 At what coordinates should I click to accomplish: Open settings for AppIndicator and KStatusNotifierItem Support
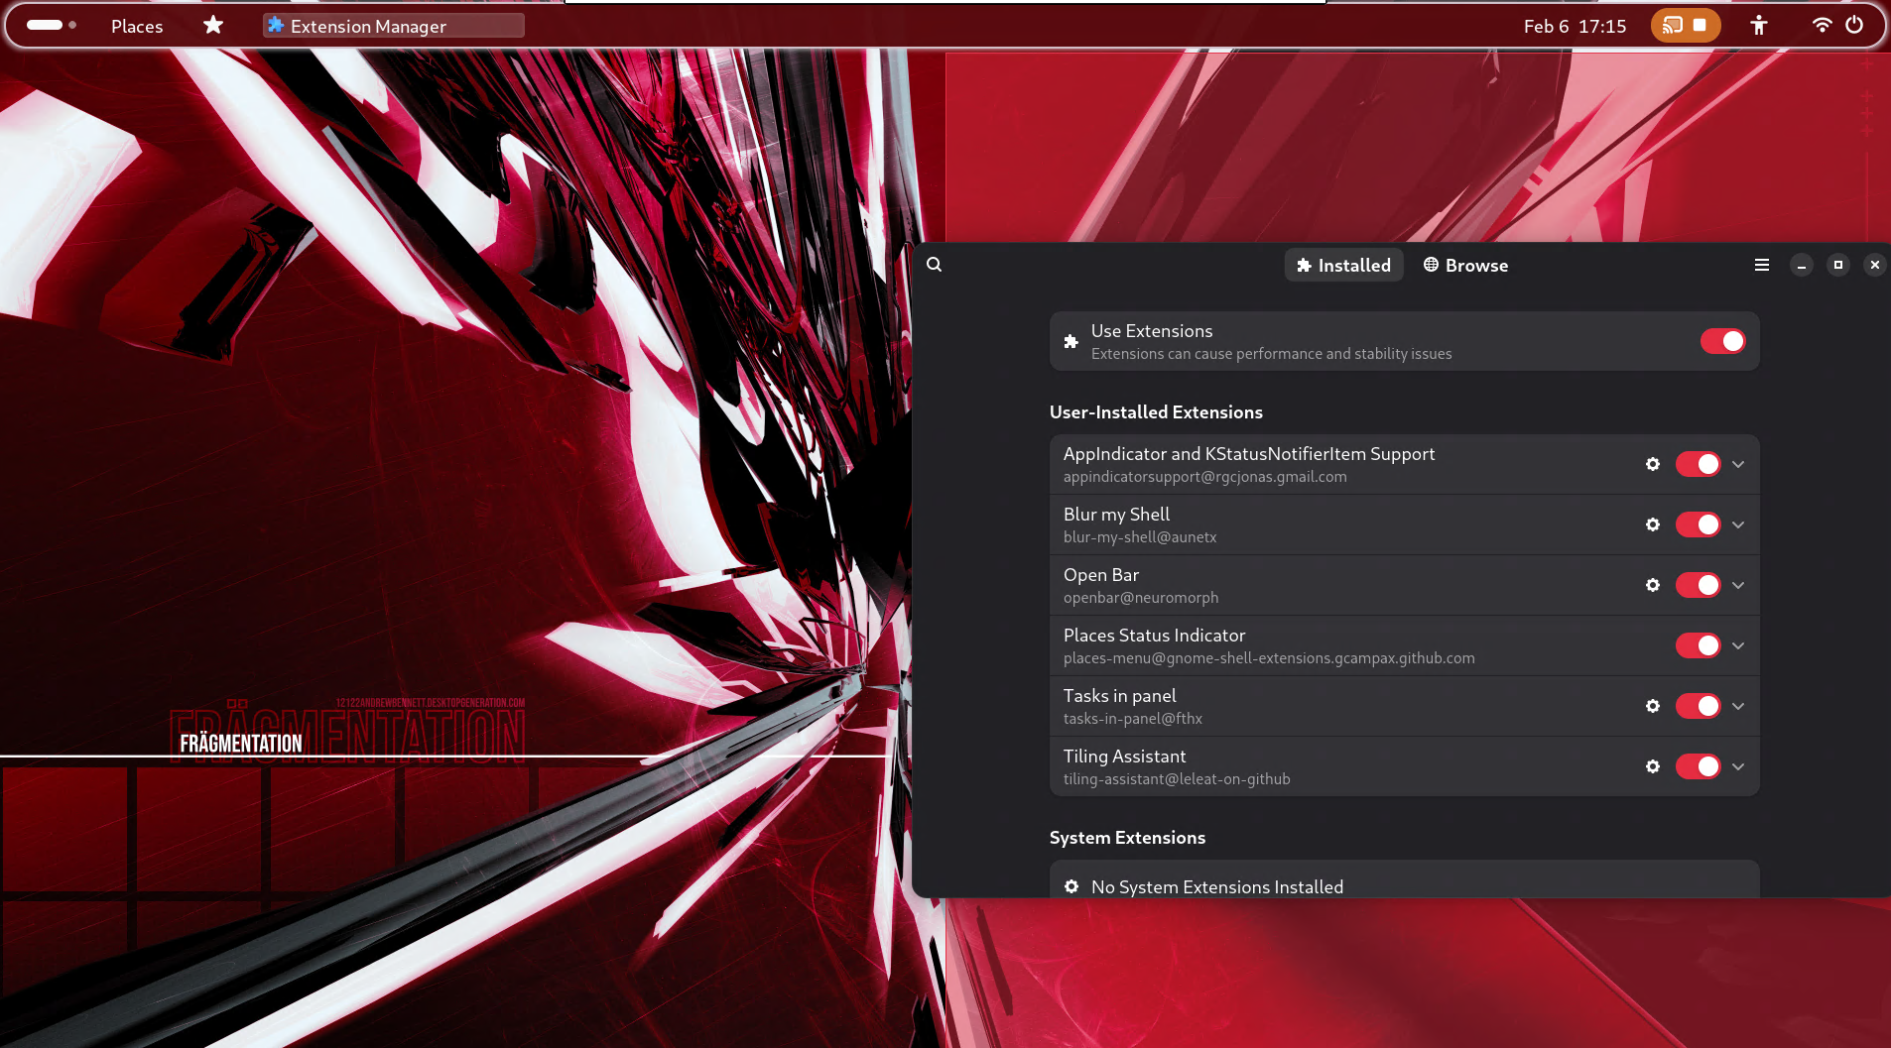pyautogui.click(x=1653, y=464)
